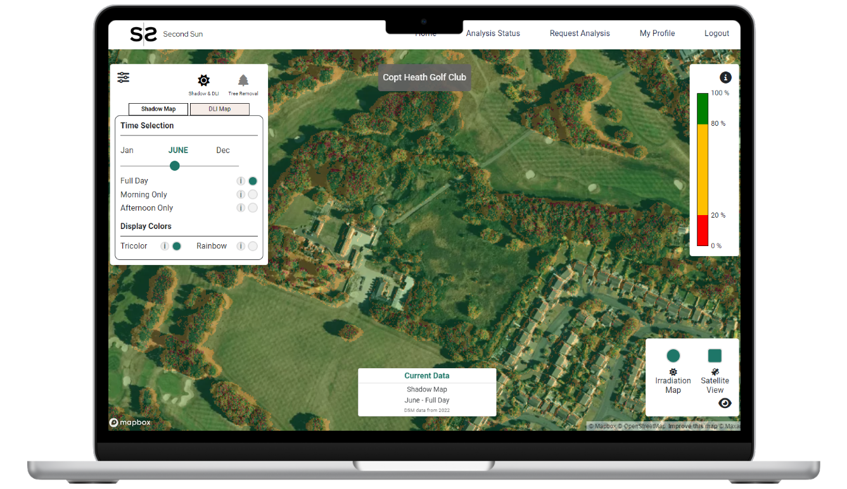Switch to the Shadow Map tab
This screenshot has height=489, width=847.
[158, 109]
